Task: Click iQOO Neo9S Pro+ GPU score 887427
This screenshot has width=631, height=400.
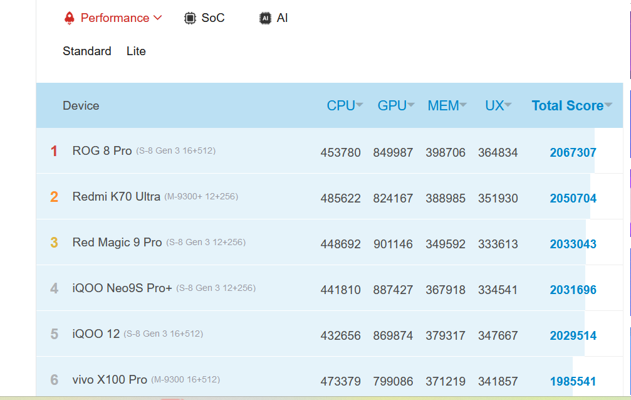Action: [393, 290]
